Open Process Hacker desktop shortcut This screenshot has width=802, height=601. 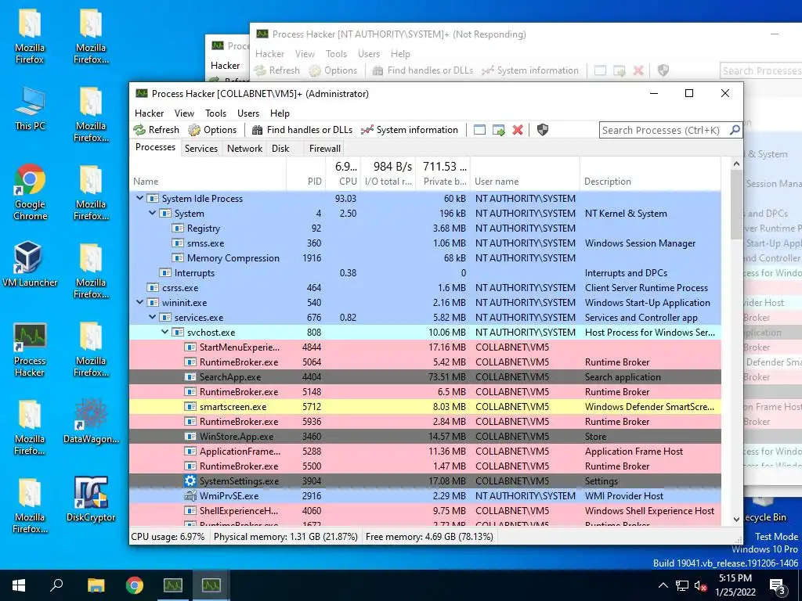tap(30, 350)
